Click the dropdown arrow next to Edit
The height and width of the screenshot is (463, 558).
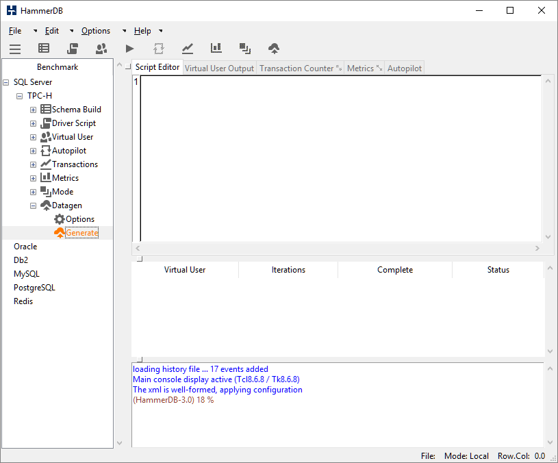point(71,31)
